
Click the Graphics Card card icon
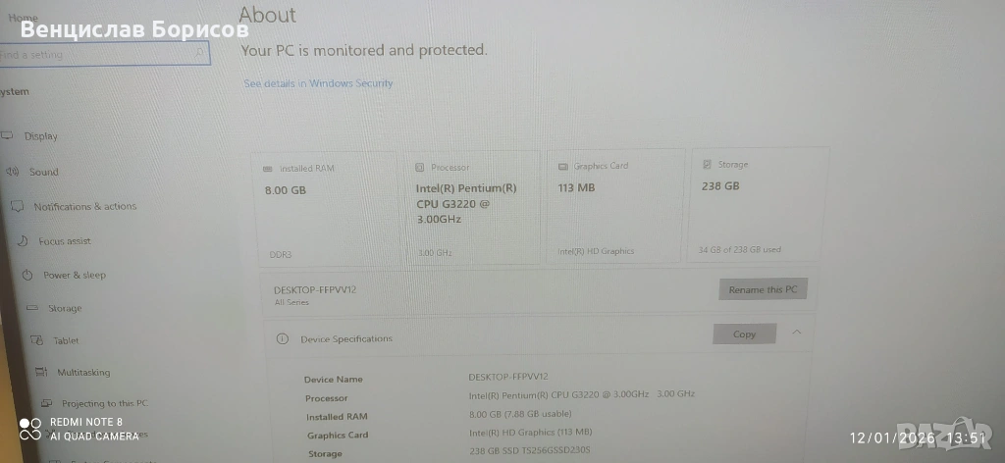tap(562, 166)
